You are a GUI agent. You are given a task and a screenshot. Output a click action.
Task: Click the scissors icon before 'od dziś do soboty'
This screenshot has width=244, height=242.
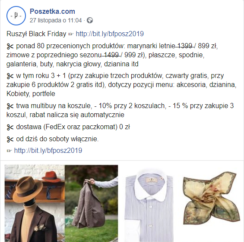pos(10,139)
